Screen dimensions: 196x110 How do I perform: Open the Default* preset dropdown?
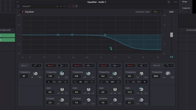tap(40, 6)
